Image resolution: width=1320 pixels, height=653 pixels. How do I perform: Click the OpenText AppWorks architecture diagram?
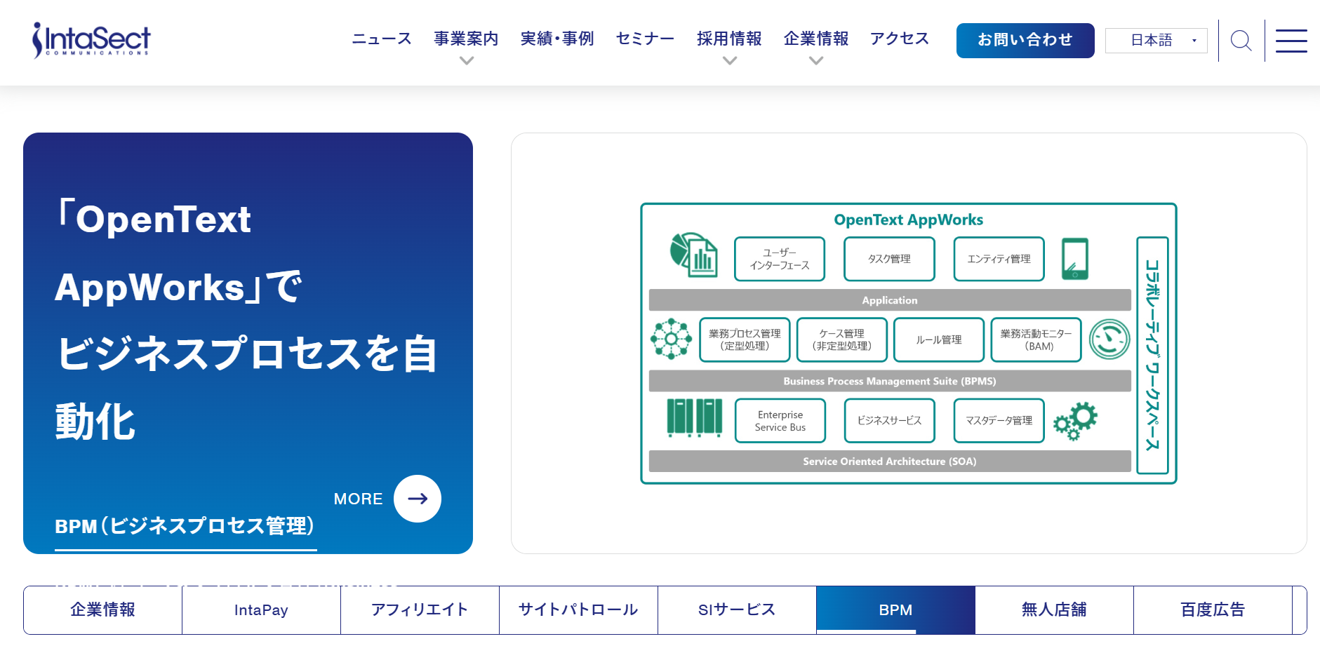click(x=908, y=344)
